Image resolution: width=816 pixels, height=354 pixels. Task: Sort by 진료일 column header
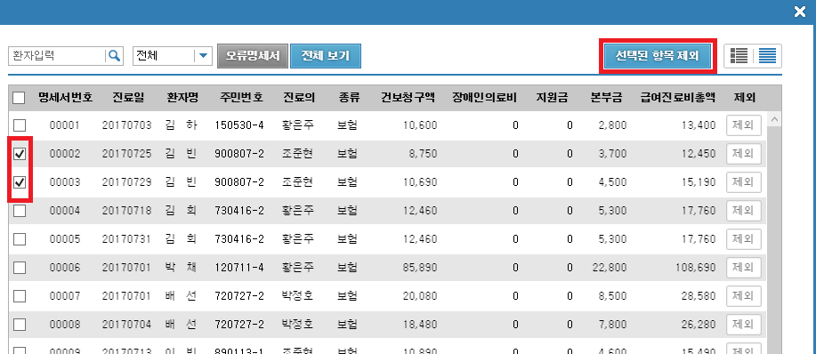tap(128, 97)
